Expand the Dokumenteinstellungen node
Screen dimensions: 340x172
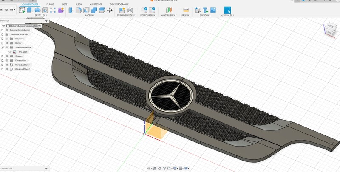[3, 30]
